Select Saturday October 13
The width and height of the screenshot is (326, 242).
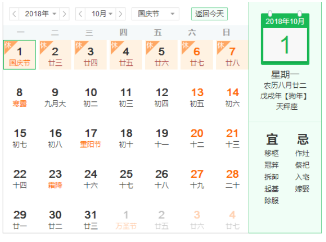(x=196, y=97)
